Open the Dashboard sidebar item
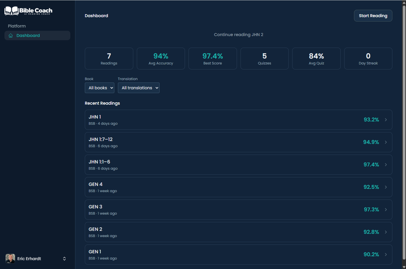 [x=37, y=35]
